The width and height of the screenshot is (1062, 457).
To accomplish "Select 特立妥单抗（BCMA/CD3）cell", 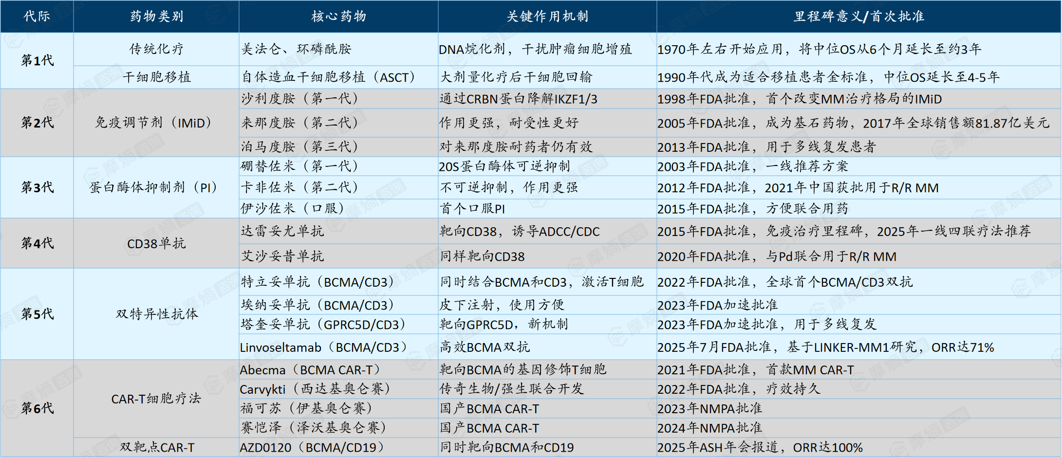I will pyautogui.click(x=338, y=282).
